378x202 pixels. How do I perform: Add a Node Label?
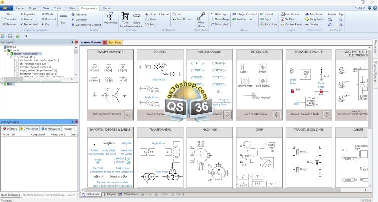click(29, 24)
